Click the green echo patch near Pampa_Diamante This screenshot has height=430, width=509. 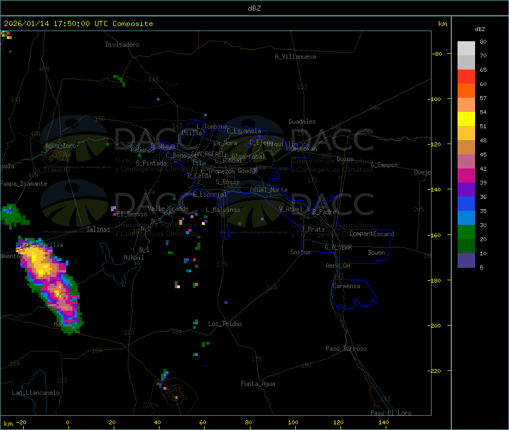coord(14,215)
